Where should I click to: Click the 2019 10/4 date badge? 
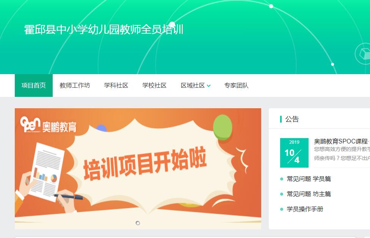click(294, 153)
